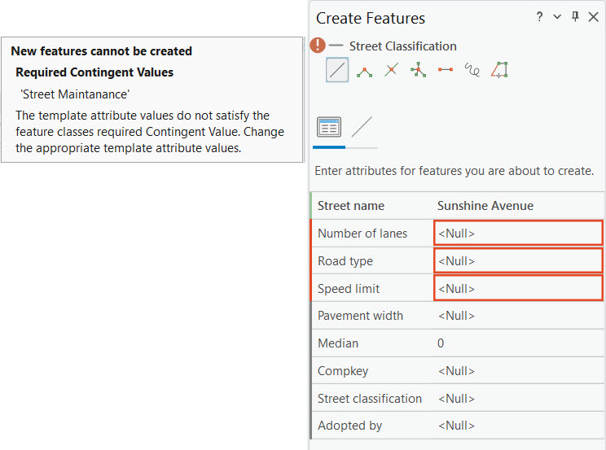Select the Street Classification template

pos(402,46)
